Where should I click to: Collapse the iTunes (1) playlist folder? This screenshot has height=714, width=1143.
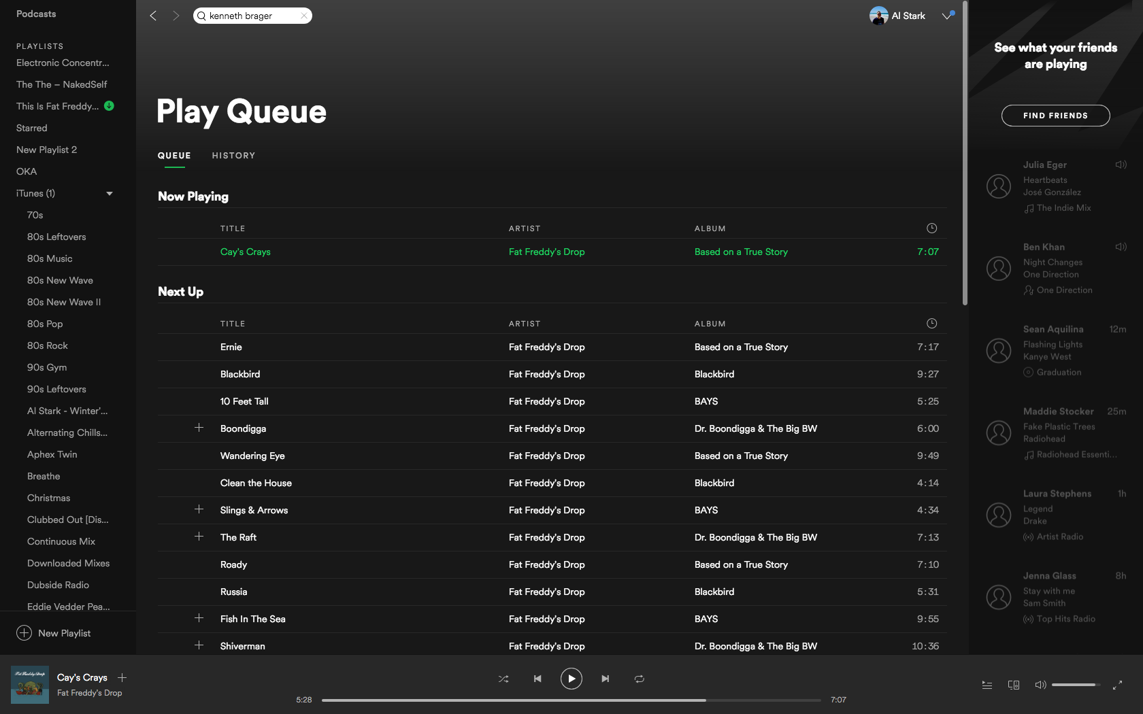point(110,194)
